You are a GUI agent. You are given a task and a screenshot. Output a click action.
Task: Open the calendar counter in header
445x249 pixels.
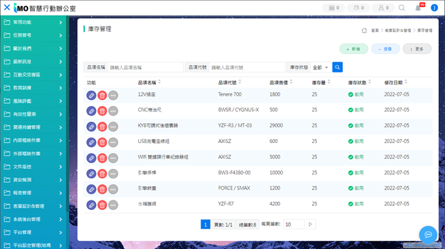coord(333,8)
